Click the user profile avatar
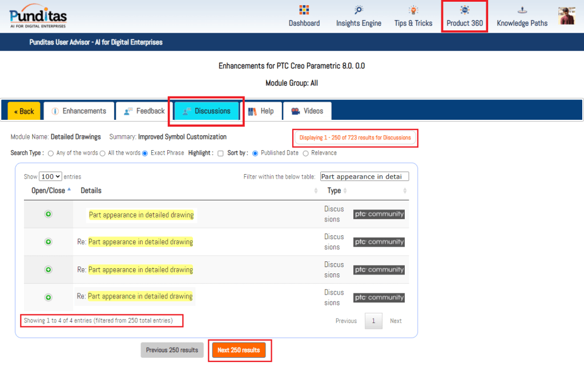 (567, 16)
